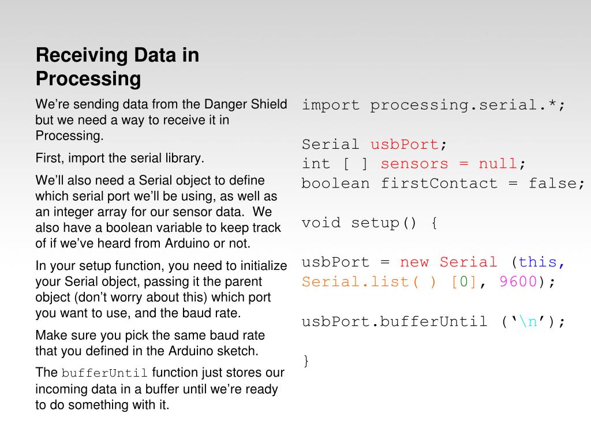
Task: Click the red null keyword
Action: (x=498, y=163)
